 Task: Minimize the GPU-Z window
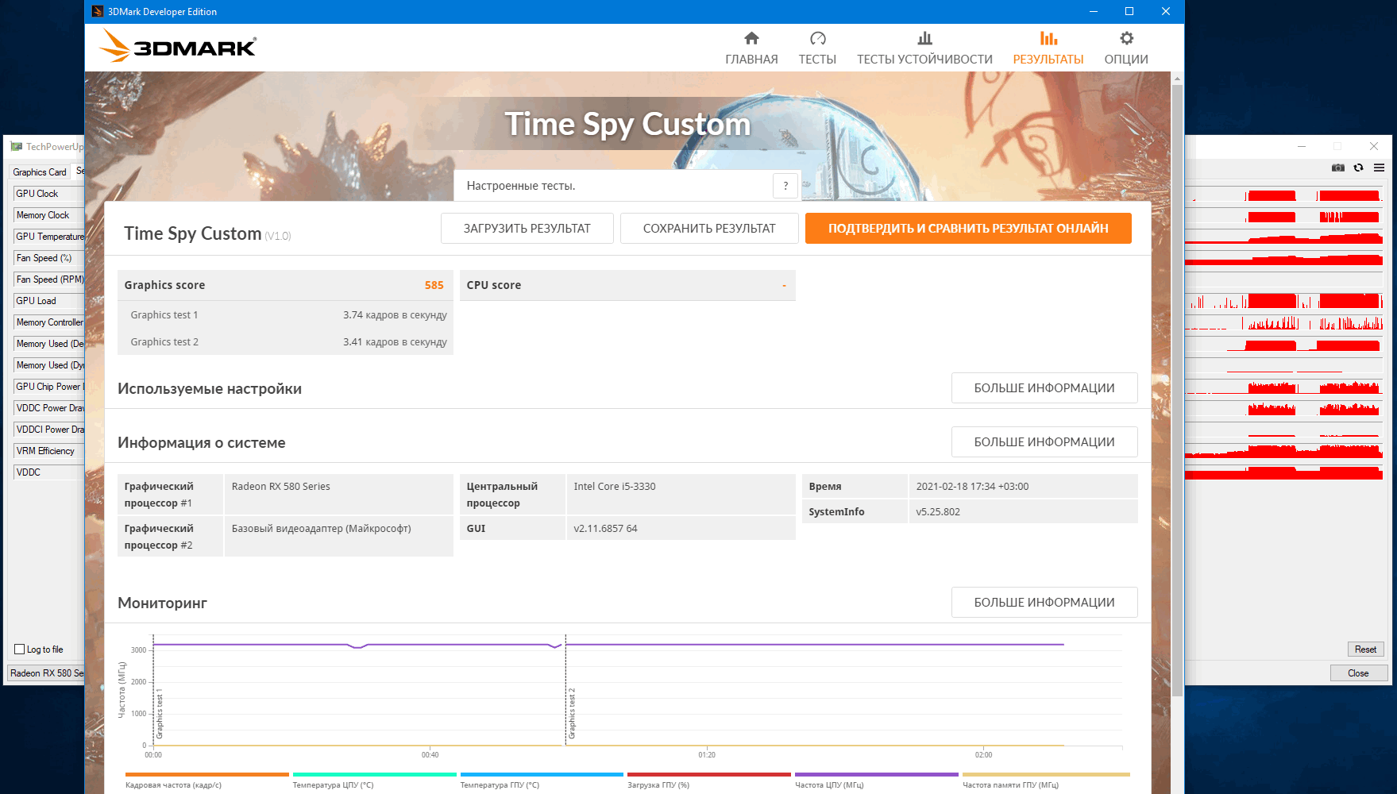pyautogui.click(x=1301, y=146)
